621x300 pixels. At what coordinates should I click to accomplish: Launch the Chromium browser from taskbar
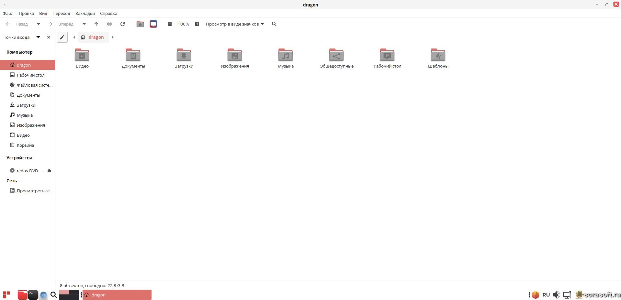43,295
